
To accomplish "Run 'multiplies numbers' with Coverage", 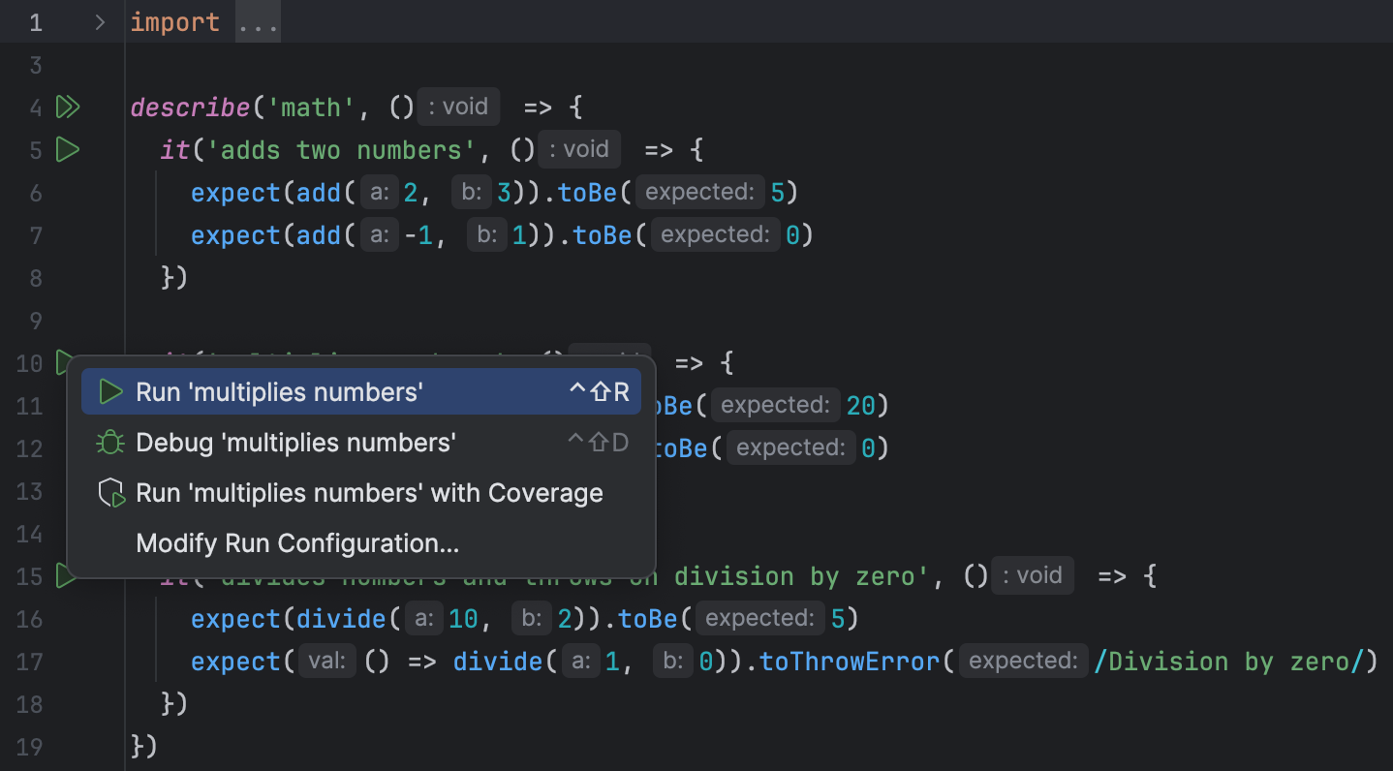I will 368,492.
